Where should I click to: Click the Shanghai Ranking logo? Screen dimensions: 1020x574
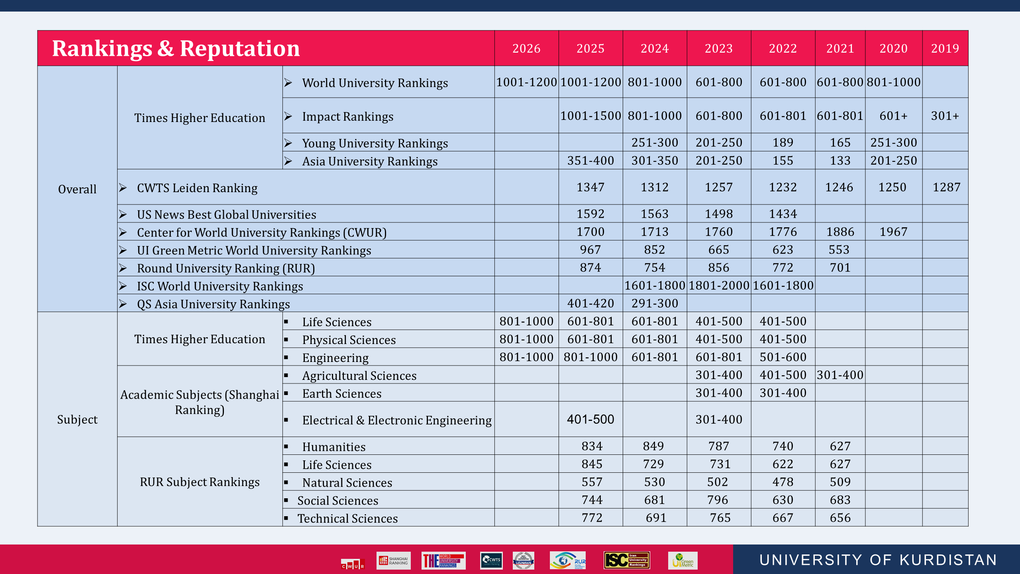(x=393, y=560)
